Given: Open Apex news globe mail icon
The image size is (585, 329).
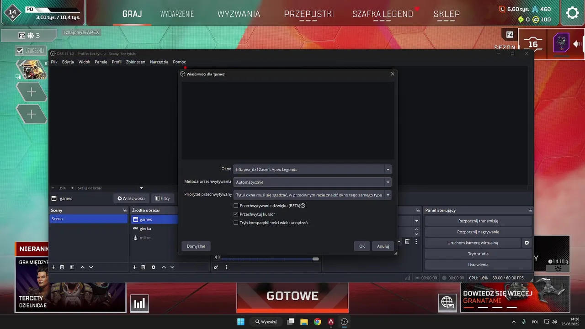Looking at the screenshot, I should click(x=447, y=302).
